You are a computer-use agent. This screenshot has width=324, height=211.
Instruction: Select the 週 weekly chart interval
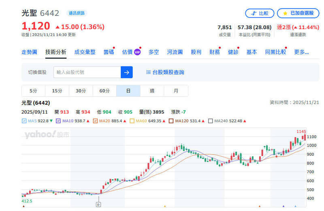(152, 91)
